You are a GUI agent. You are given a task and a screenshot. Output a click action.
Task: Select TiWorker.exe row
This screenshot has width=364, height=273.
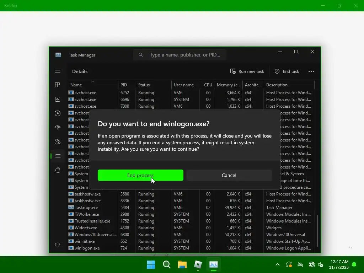[191, 214]
